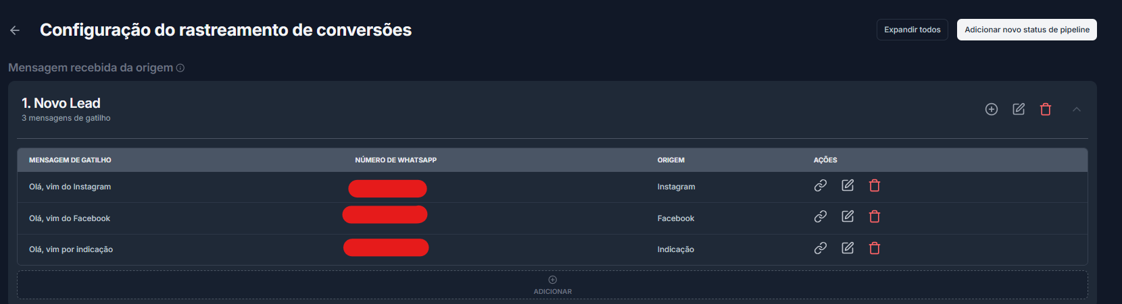The height and width of the screenshot is (304, 1122).
Task: Click Adicionar novo status de pipeline
Action: pyautogui.click(x=1027, y=30)
